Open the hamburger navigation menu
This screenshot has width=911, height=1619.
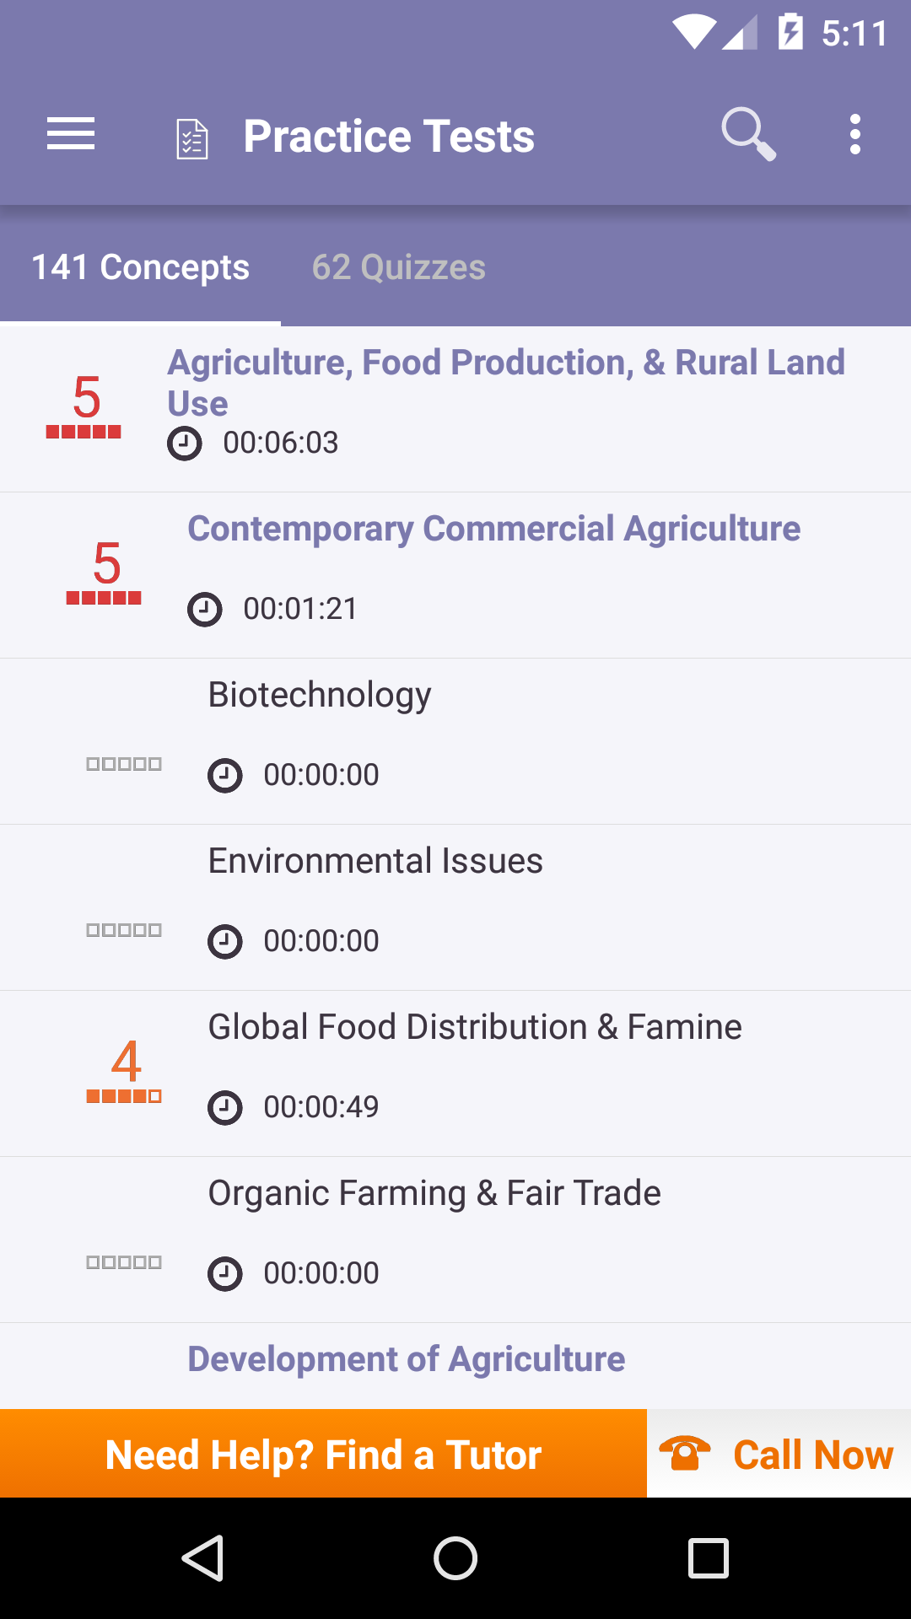tap(71, 135)
